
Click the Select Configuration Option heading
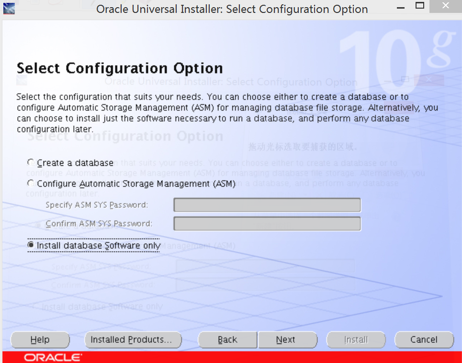tap(120, 68)
